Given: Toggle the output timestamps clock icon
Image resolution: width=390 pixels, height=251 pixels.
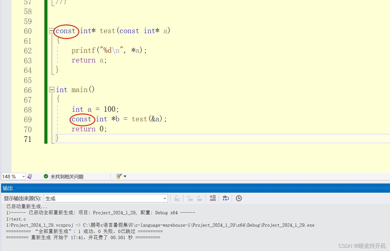Looking at the screenshot, I should 239,198.
